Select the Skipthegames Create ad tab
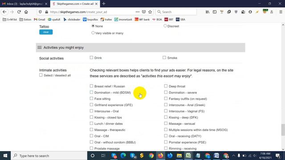This screenshot has height=160, width=285. coord(75,4)
